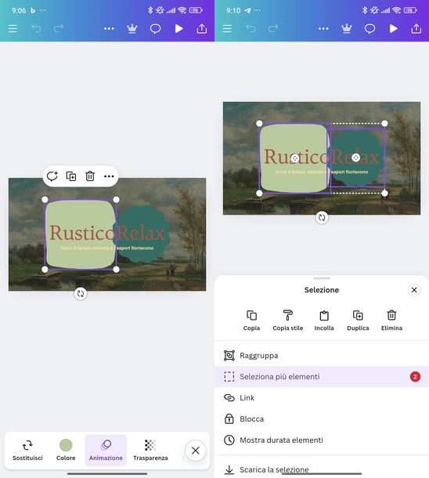Close the Selezione panel
Screen dimensions: 429x478
[414, 290]
